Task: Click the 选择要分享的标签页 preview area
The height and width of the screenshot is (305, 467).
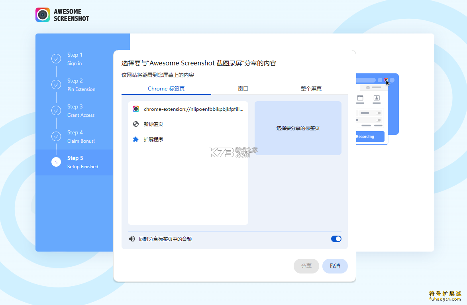Action: tap(298, 128)
